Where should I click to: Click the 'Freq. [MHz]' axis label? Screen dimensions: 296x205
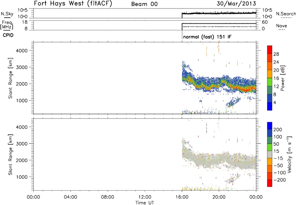[x=7, y=25]
